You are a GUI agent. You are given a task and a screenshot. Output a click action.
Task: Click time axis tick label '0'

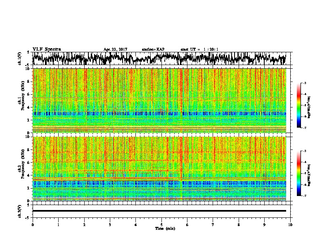[x=33, y=225]
